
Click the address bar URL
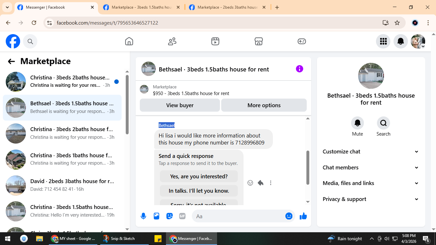click(x=107, y=23)
